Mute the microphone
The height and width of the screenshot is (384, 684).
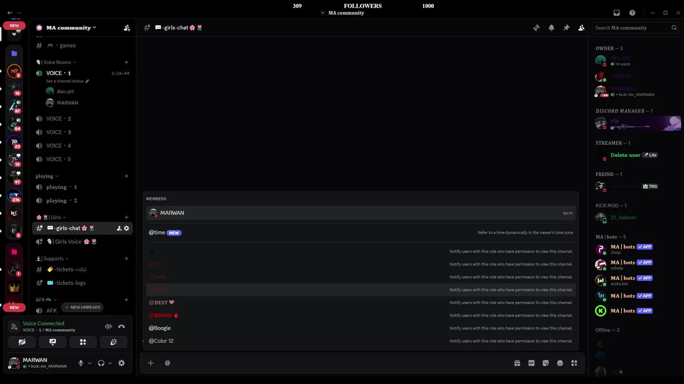[x=81, y=363]
